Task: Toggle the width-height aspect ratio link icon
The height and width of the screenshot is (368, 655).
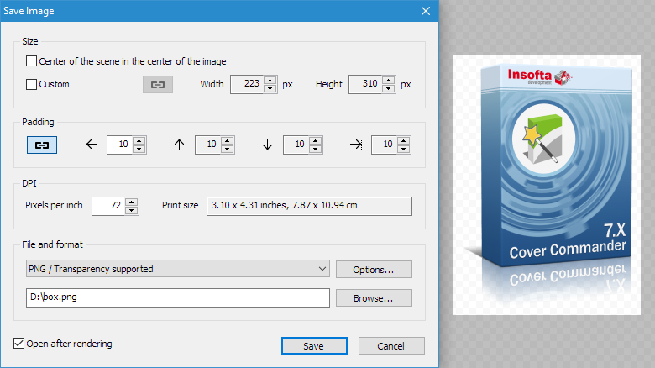Action: point(158,85)
